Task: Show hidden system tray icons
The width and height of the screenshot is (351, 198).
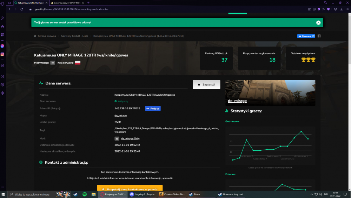Action: tap(312, 194)
